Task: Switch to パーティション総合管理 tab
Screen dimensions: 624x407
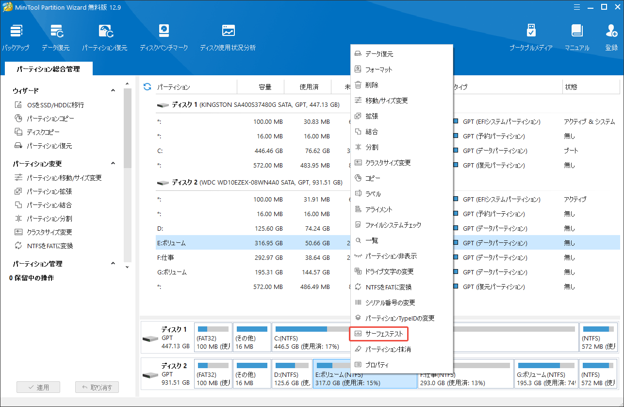Action: coord(48,69)
